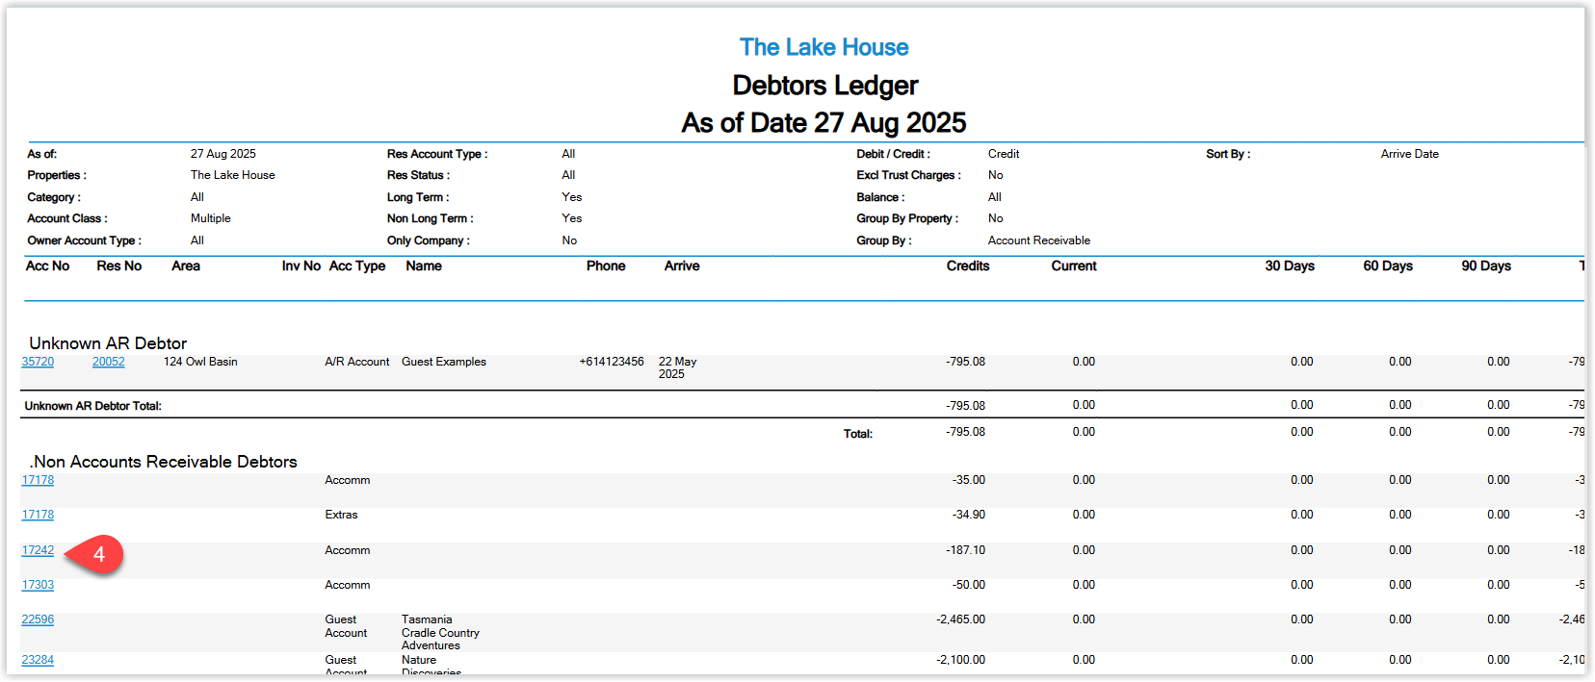1595x682 pixels.
Task: Click the Debit / Credit value Credit
Action: (1004, 154)
